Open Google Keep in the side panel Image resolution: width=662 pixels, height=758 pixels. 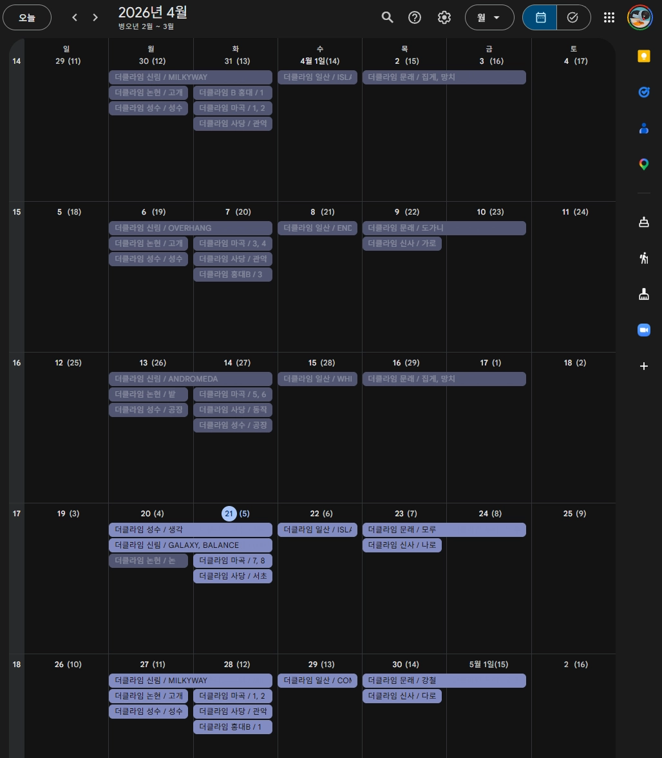tap(644, 56)
